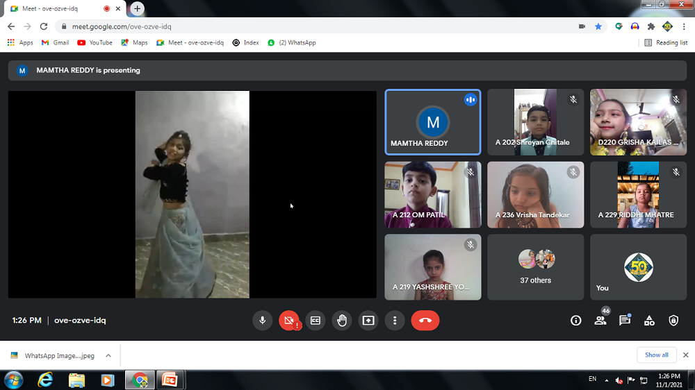Open the Gmail bookmark

point(56,42)
